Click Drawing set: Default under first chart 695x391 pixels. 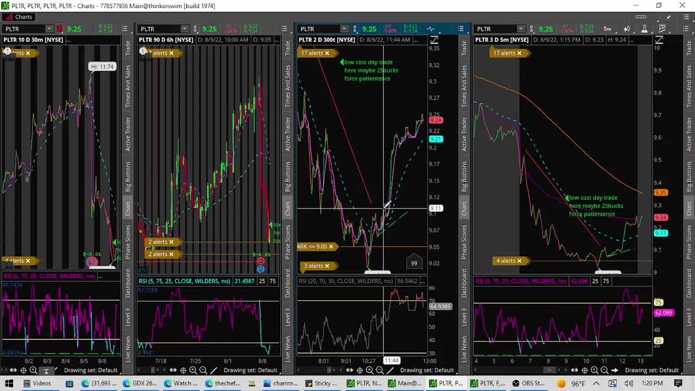91,370
